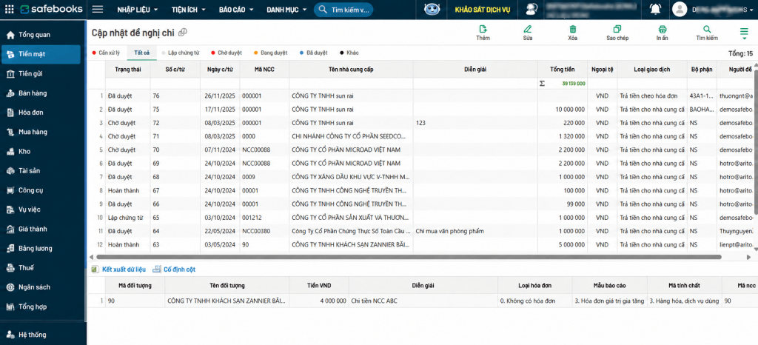758x345 pixels.
Task: Expand the TIỆN ÍCH dropdown menu
Action: coord(189,10)
